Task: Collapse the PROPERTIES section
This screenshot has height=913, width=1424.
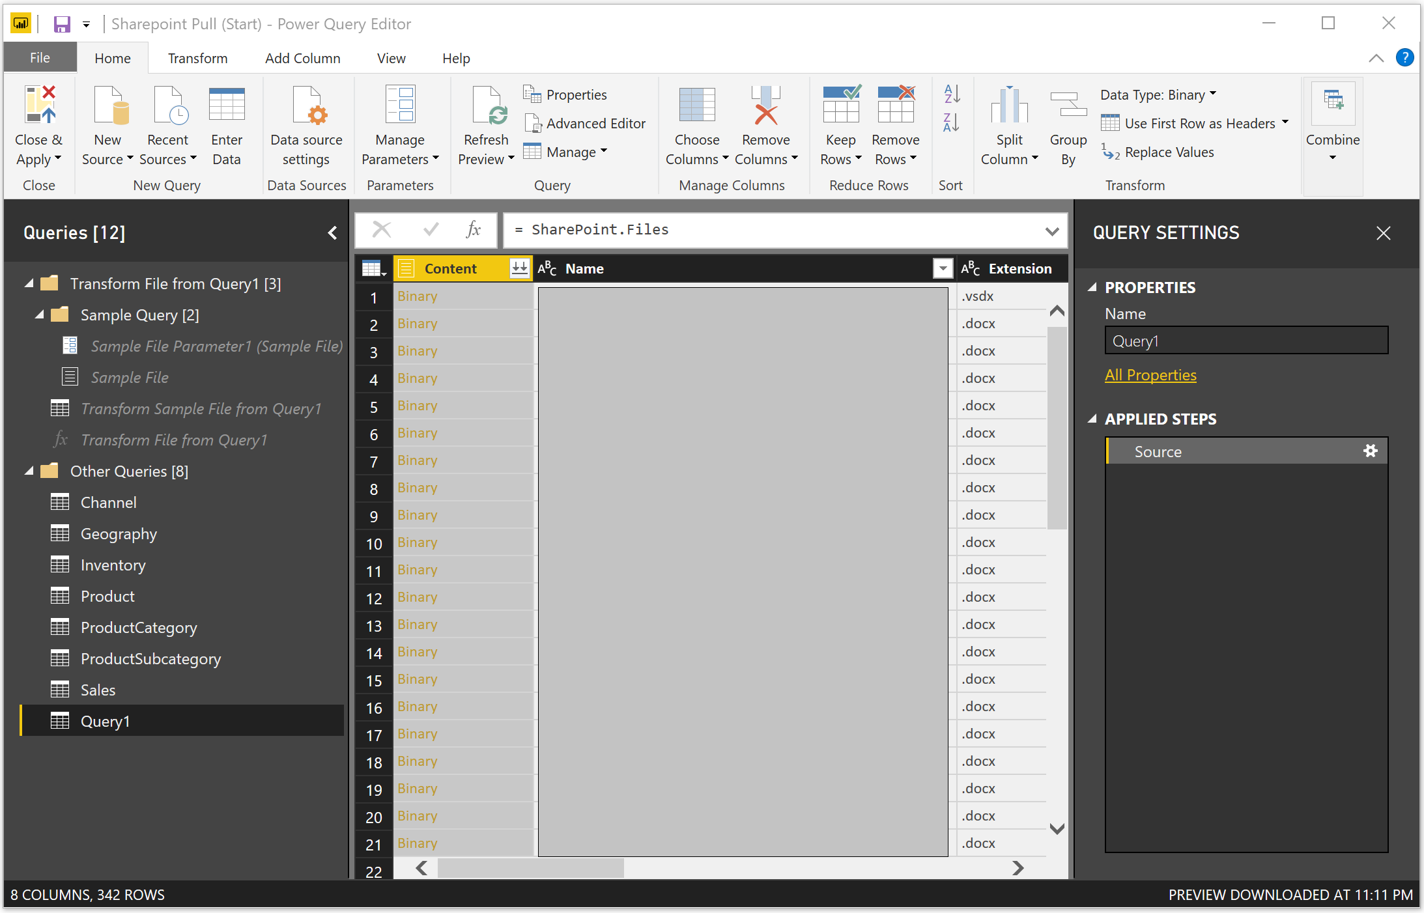Action: pos(1092,287)
